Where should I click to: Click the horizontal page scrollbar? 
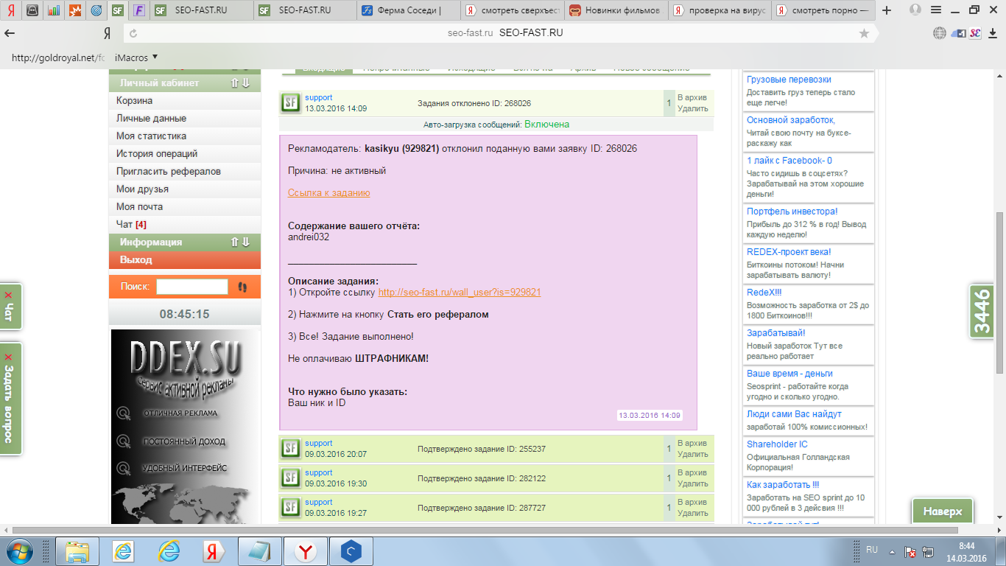486,531
